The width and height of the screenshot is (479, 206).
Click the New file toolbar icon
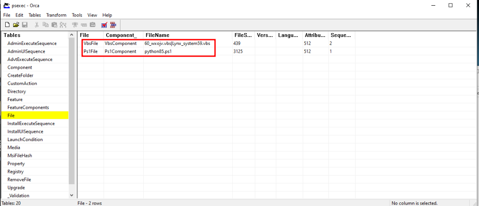pos(7,25)
